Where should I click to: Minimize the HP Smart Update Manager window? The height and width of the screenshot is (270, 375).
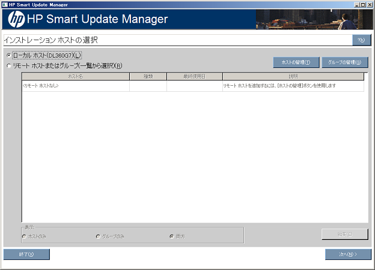pos(357,4)
